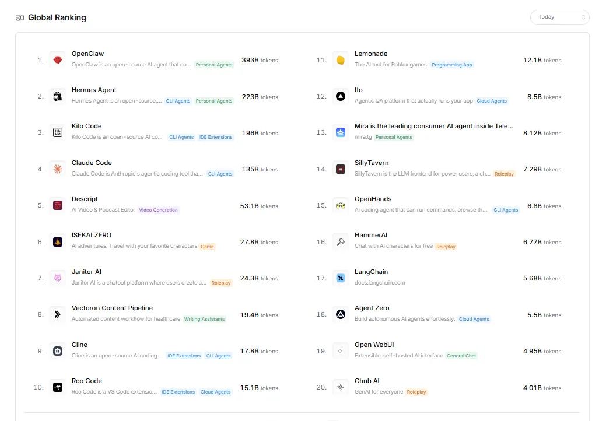Select Roleplay tag on HammerAI row
599x421 pixels.
(446, 247)
